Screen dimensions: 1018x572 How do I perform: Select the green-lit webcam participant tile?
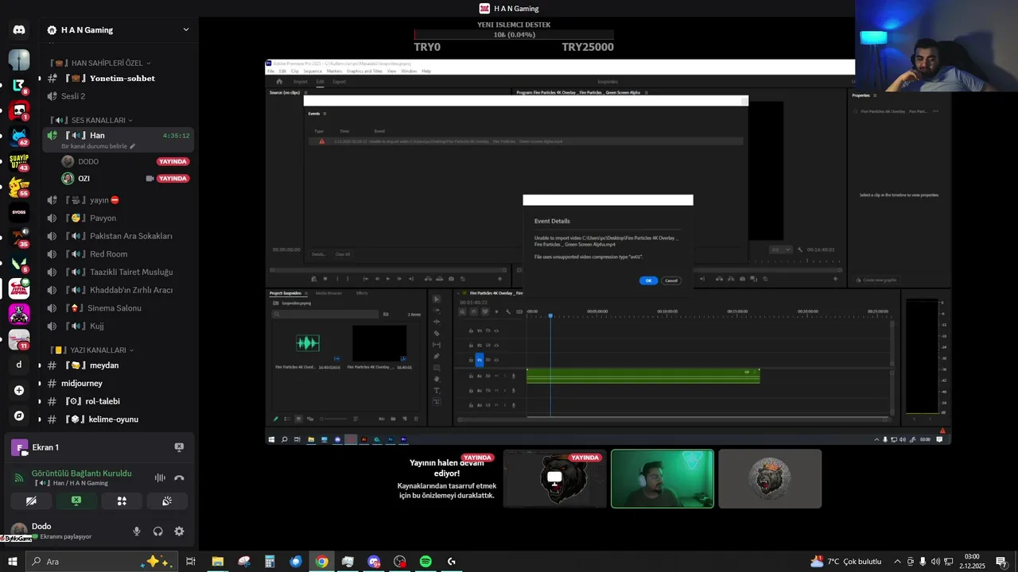pos(662,479)
